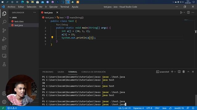Change indentation via Espacios: 4

[x=139, y=108]
